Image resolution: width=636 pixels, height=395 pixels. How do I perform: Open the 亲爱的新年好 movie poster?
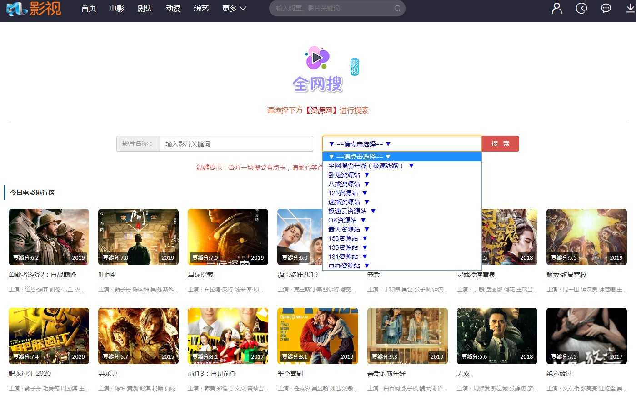(407, 336)
